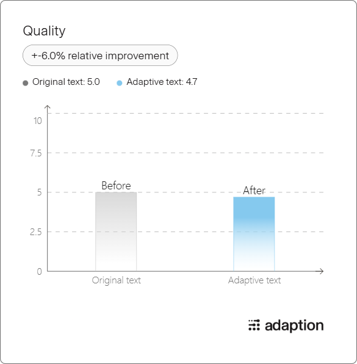
Task: Click the Adaptive text x-axis label
Action: click(x=254, y=280)
